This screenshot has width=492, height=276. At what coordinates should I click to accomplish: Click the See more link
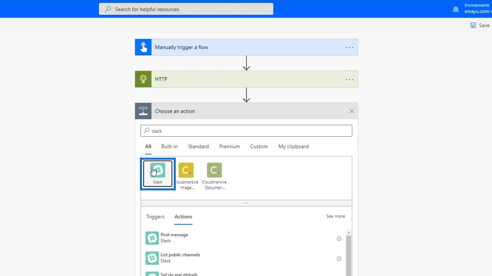click(x=335, y=216)
